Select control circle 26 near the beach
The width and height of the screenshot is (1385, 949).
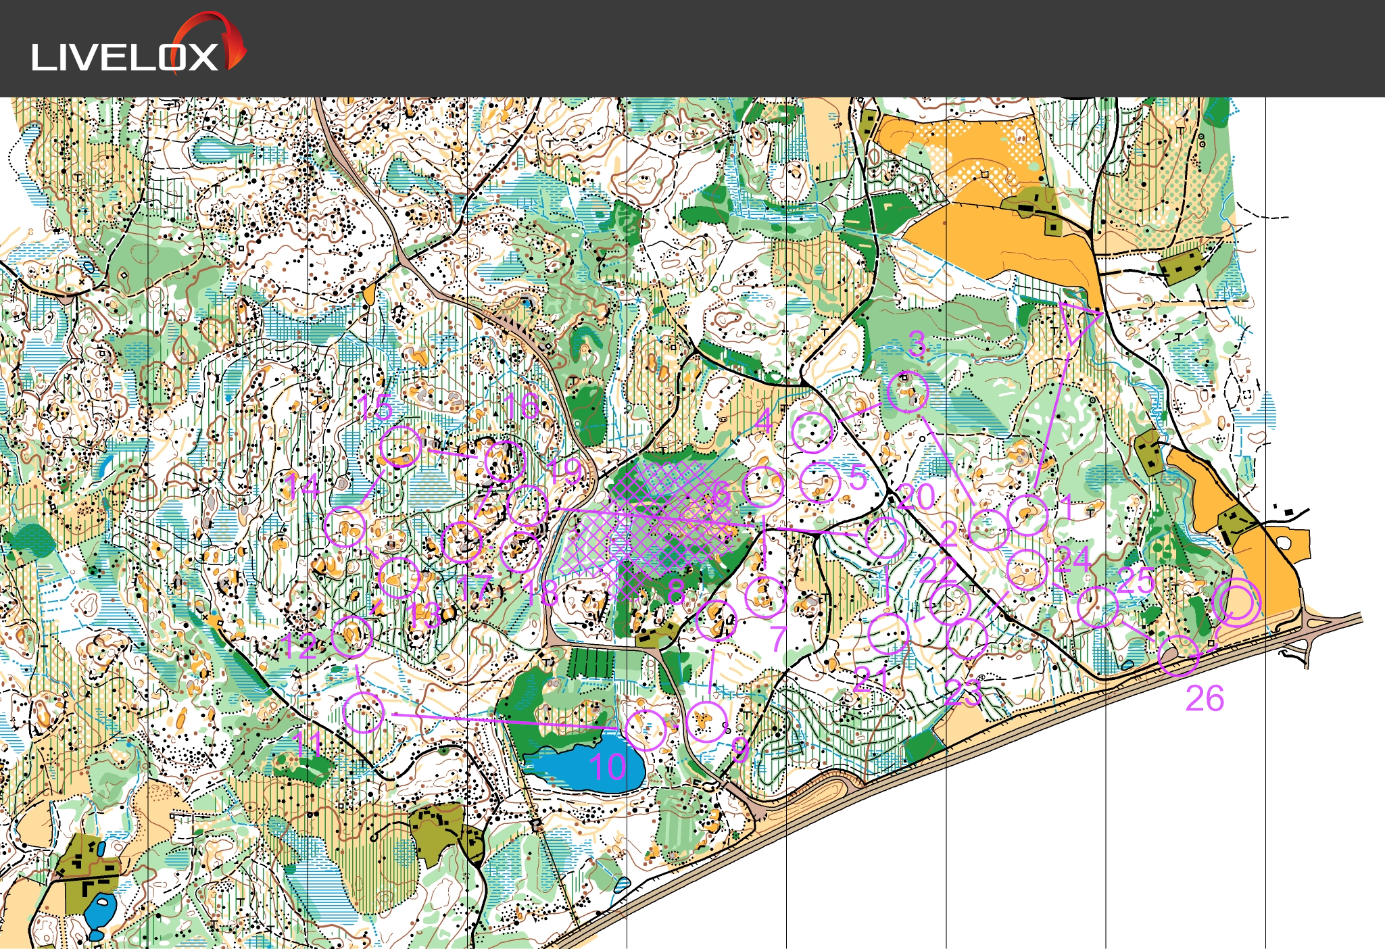[1179, 656]
